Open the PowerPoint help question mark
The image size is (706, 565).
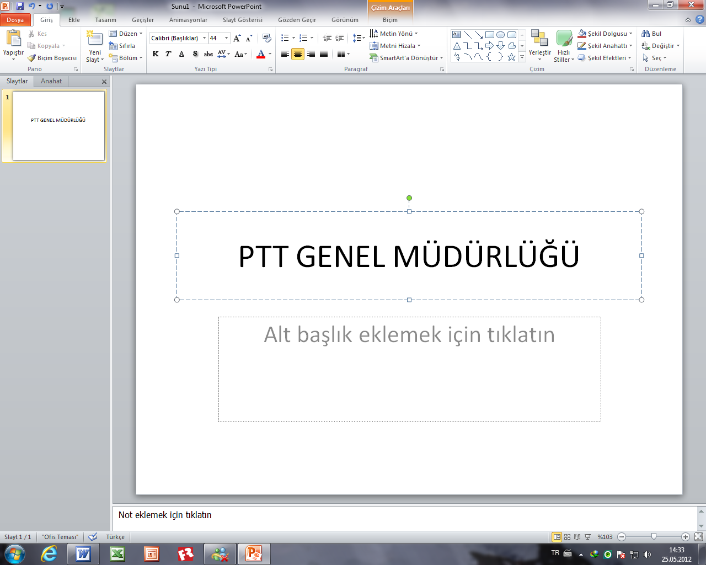coord(700,20)
